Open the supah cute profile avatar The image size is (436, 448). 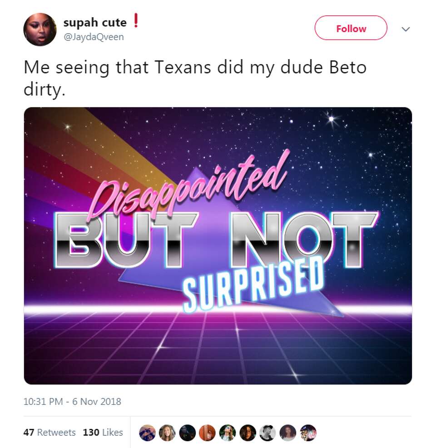tap(40, 30)
